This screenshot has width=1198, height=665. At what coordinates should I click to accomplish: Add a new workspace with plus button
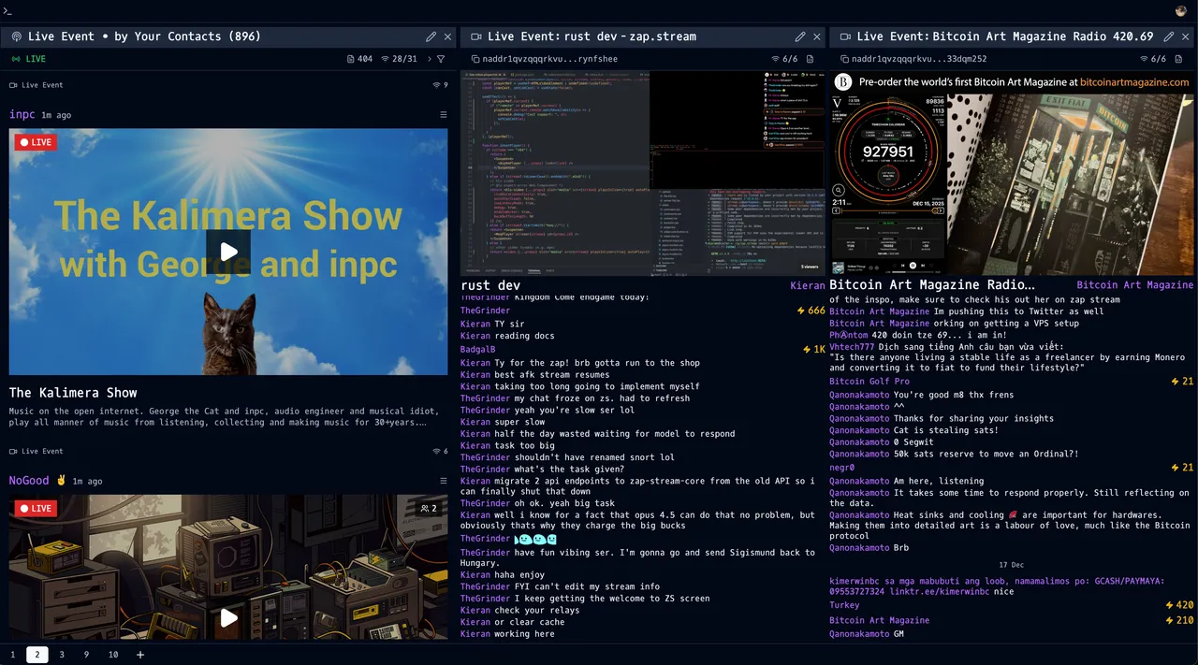coord(140,655)
